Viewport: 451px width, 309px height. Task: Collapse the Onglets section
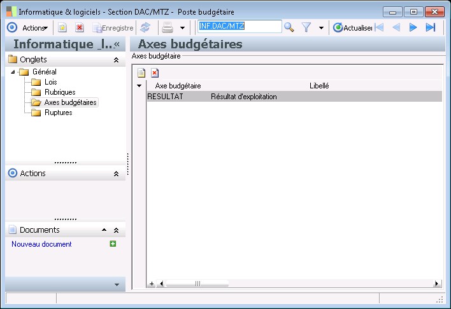click(116, 60)
